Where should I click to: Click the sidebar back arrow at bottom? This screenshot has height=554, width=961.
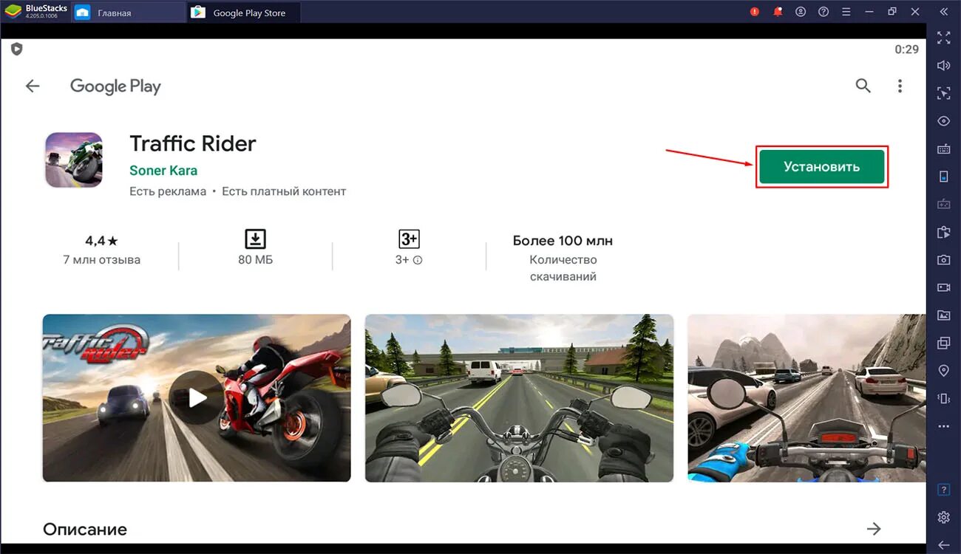943,545
